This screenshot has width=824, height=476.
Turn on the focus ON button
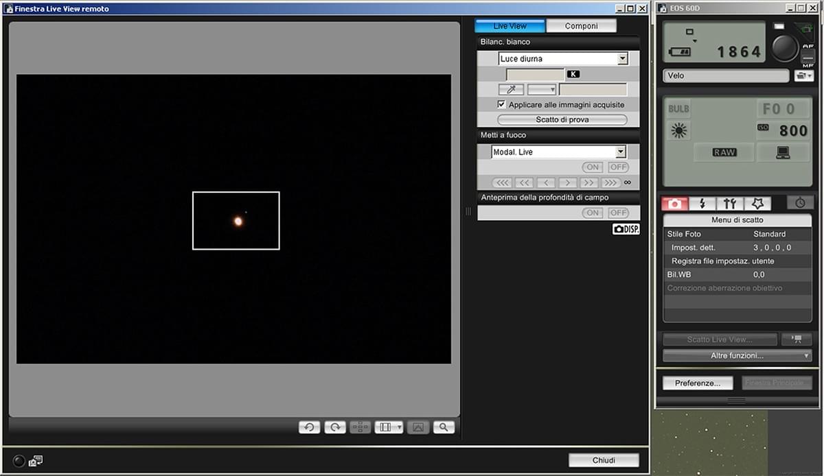click(593, 167)
